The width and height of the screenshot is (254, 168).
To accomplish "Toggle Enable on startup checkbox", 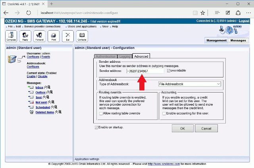I will pyautogui.click(x=96, y=127).
